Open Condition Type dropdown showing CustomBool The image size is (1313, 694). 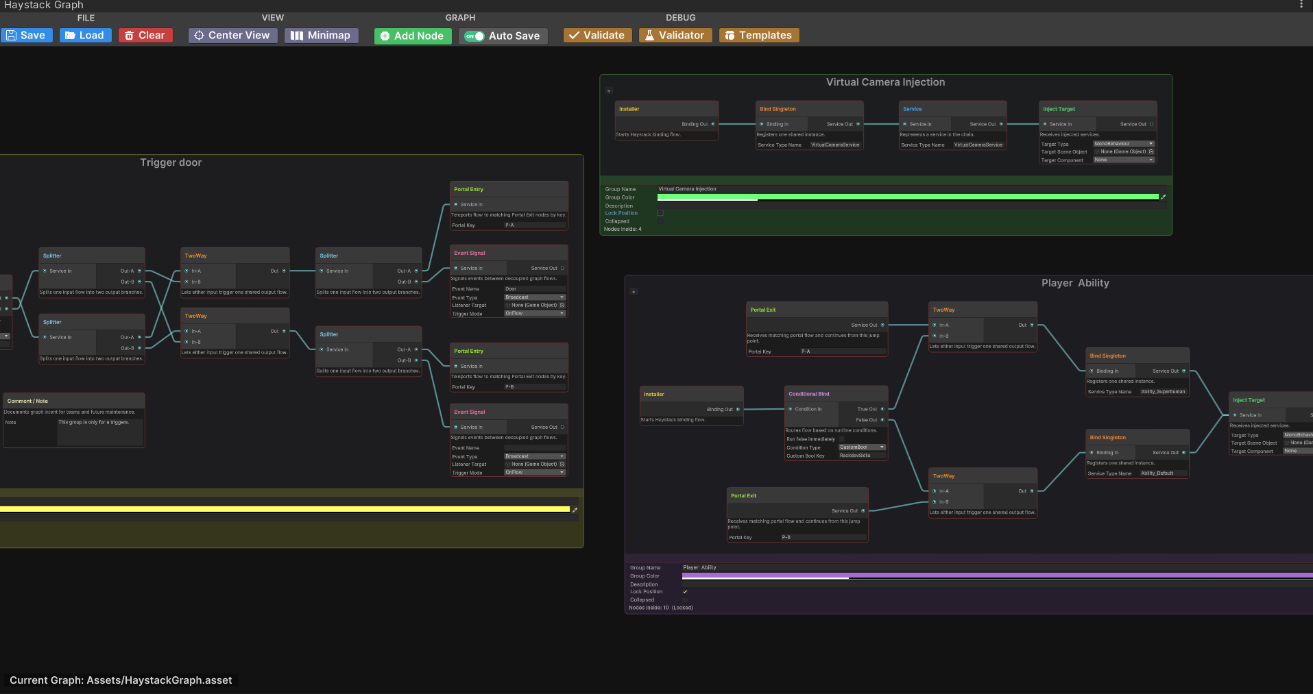pos(862,447)
